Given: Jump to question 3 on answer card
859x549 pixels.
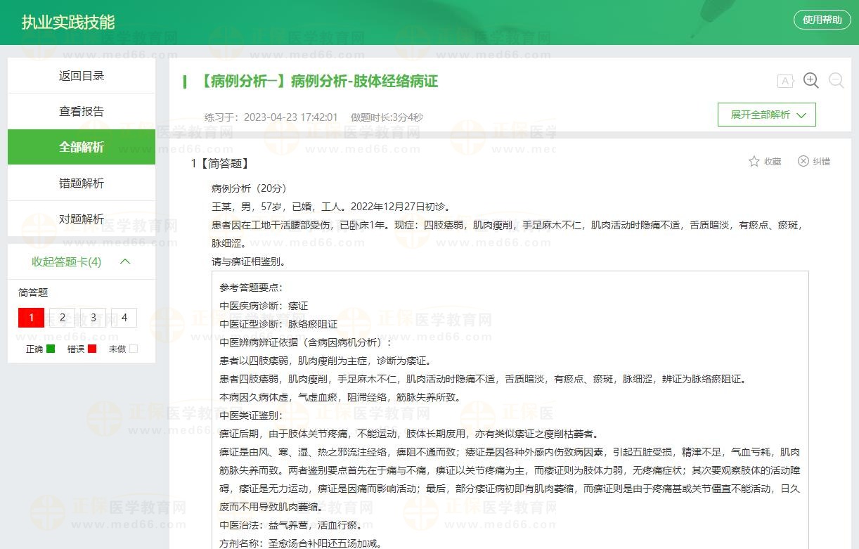Looking at the screenshot, I should coord(93,318).
